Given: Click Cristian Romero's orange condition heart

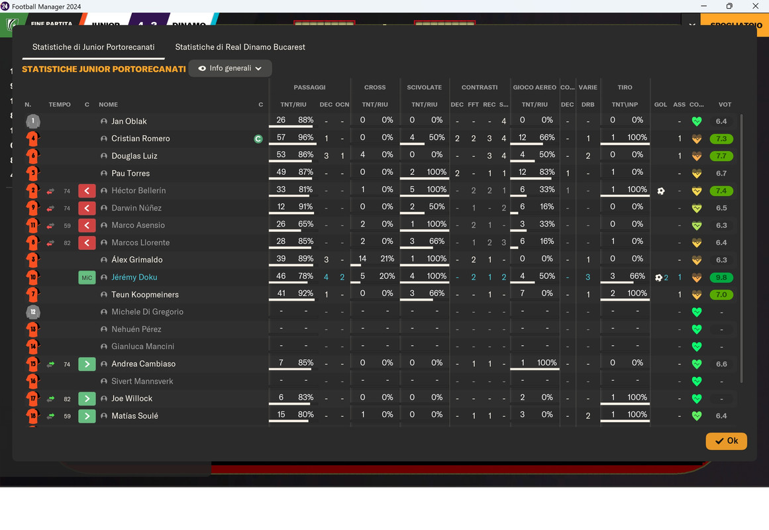Looking at the screenshot, I should (696, 139).
